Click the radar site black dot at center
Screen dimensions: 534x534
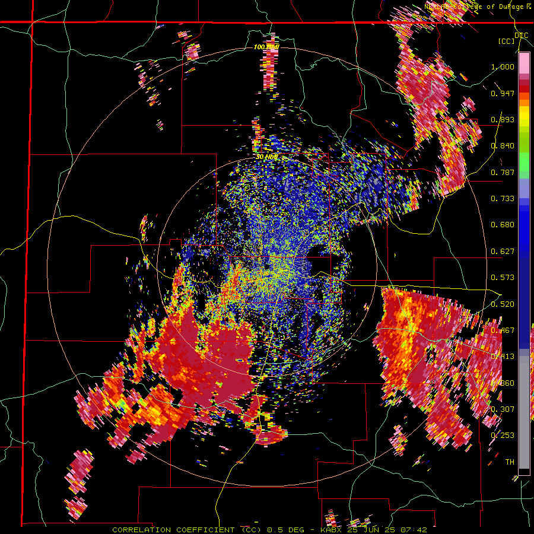click(266, 266)
